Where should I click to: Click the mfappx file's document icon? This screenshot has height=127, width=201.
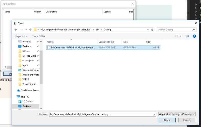[x=49, y=48]
